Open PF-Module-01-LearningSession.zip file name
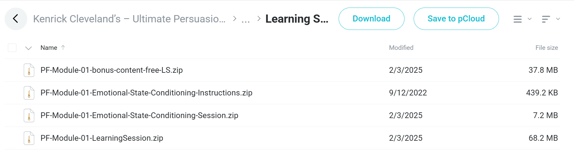 click(102, 138)
